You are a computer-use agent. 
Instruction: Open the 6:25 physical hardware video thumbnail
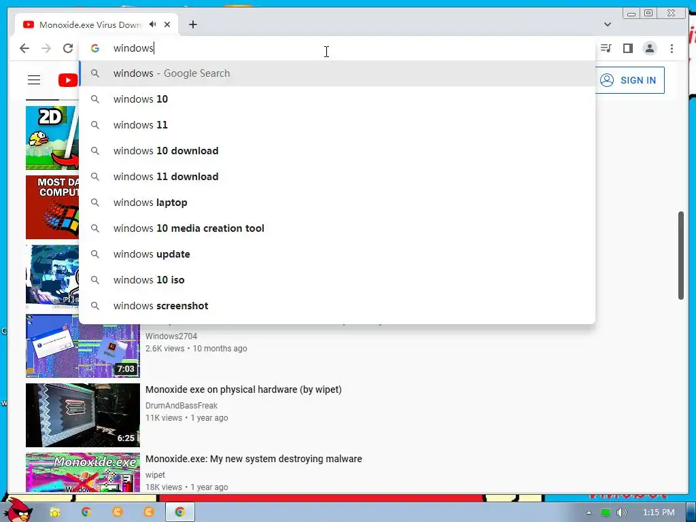[82, 415]
